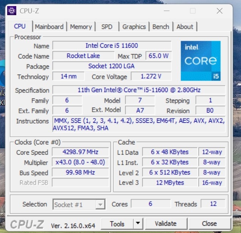The image size is (241, 233).
Task: Click the Max TDP value '65.0 W'
Action: [159, 56]
